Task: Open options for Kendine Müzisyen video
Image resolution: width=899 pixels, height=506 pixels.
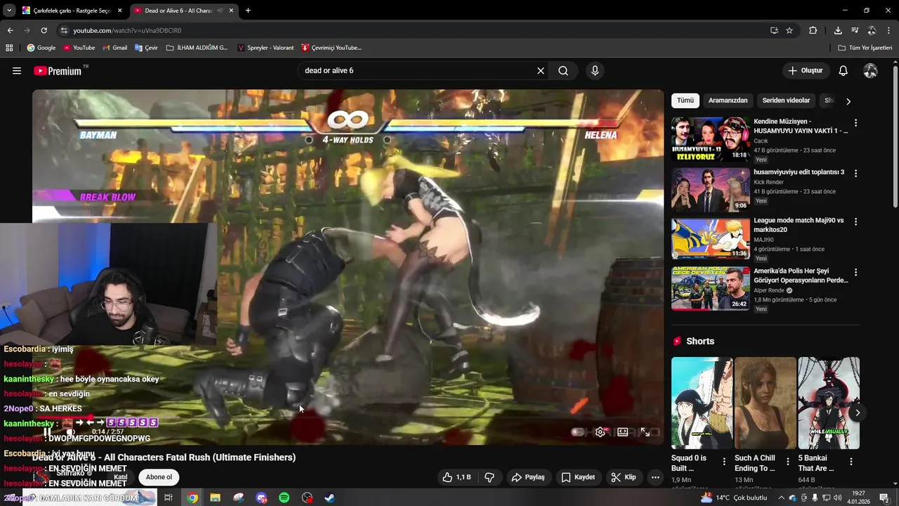Action: pyautogui.click(x=855, y=123)
